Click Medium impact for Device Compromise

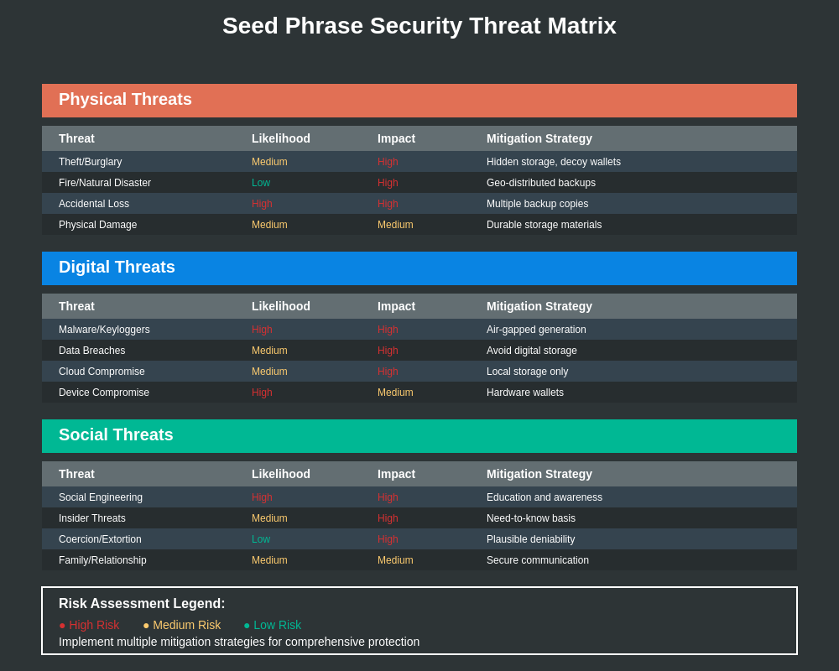point(395,393)
